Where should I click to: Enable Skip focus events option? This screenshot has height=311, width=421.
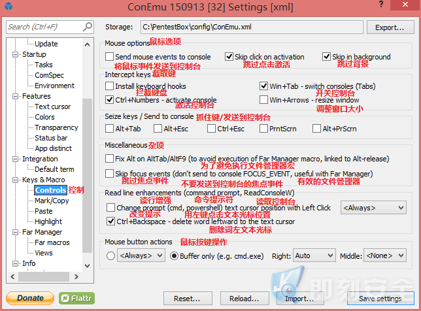coord(109,174)
